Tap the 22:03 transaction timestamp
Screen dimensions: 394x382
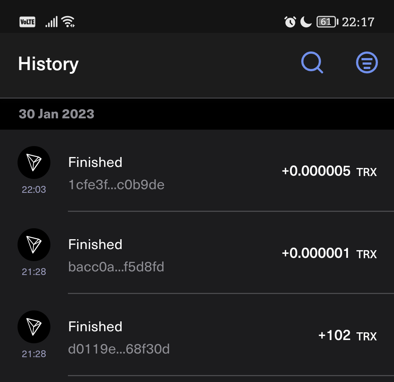point(34,190)
